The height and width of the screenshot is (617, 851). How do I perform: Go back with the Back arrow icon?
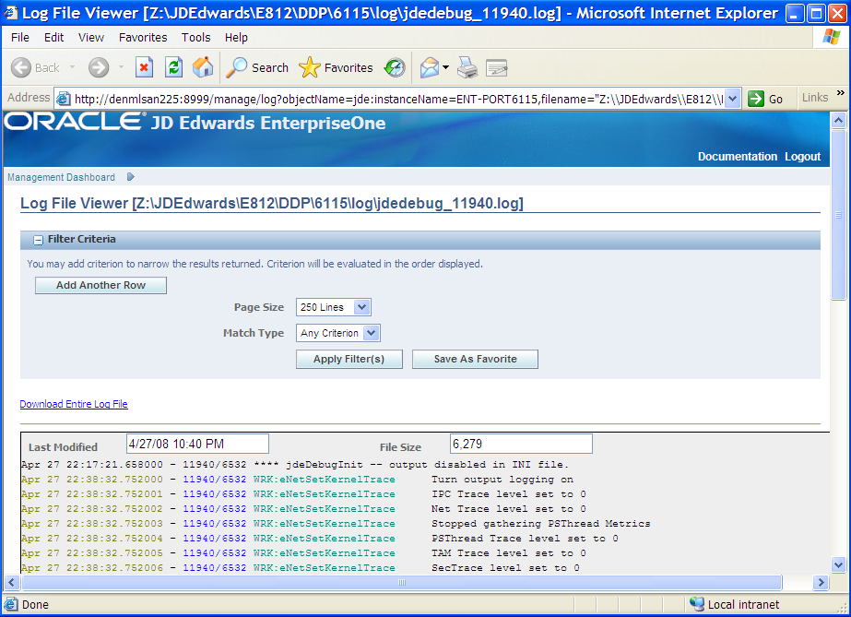coord(21,68)
